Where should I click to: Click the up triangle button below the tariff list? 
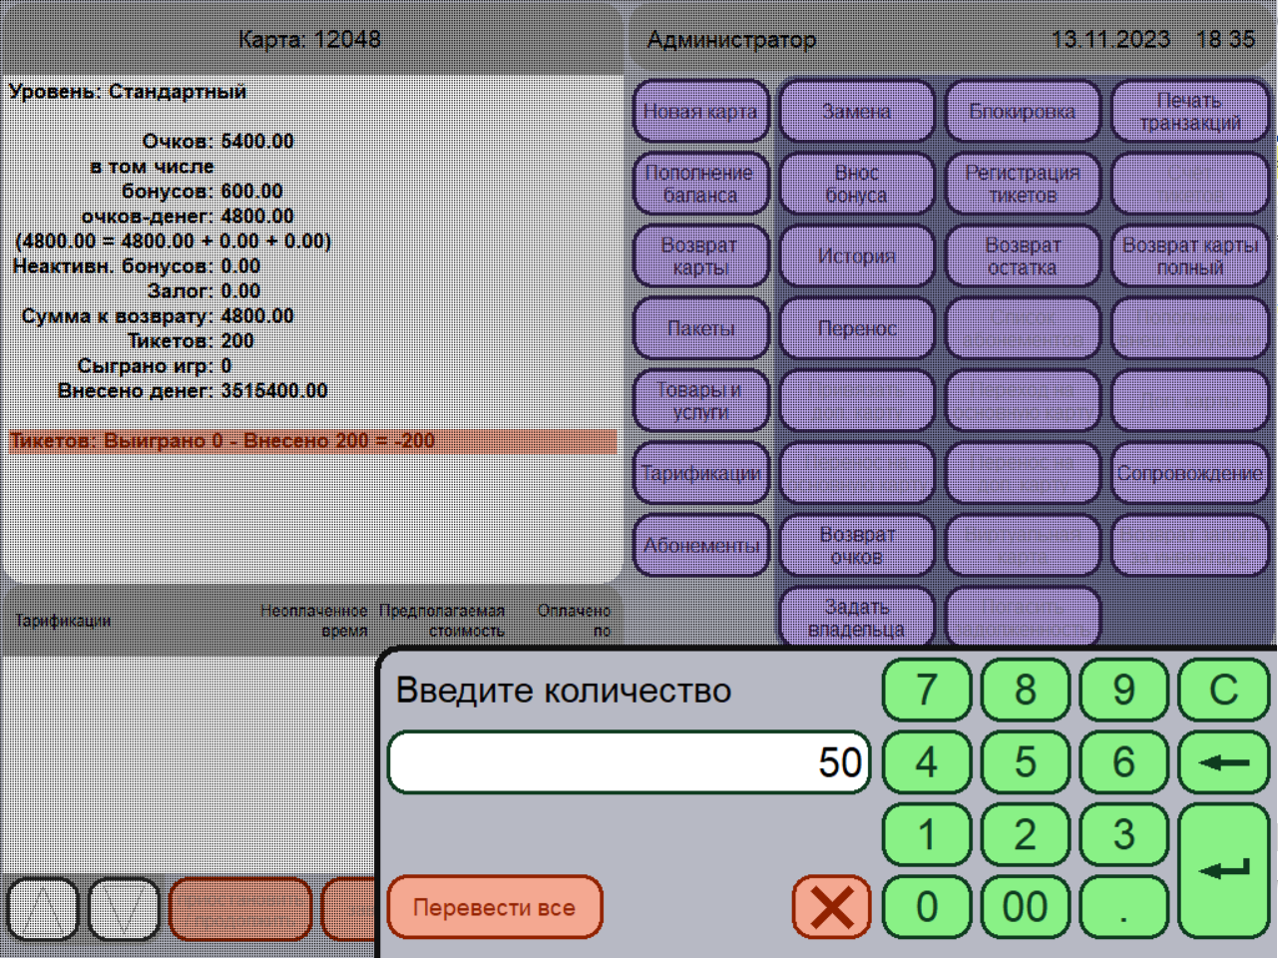tap(43, 909)
